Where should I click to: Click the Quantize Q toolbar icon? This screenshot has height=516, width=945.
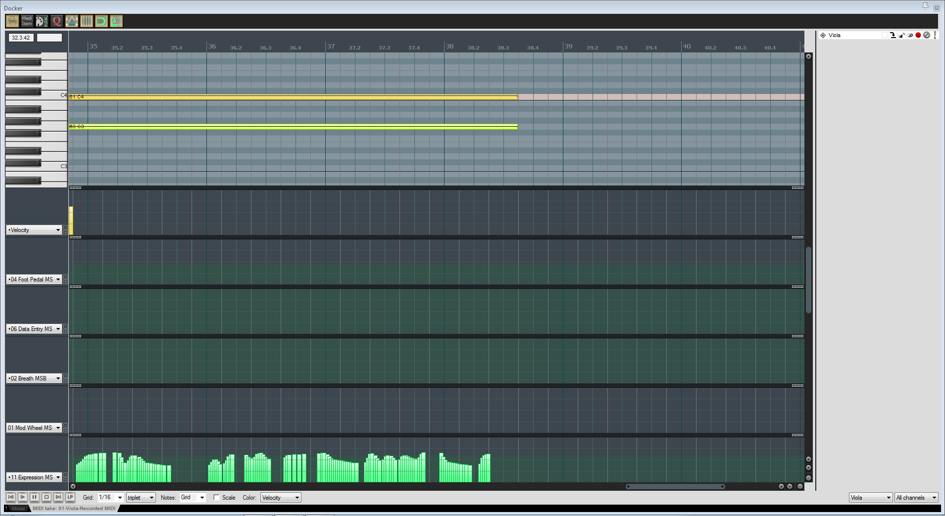pos(57,21)
